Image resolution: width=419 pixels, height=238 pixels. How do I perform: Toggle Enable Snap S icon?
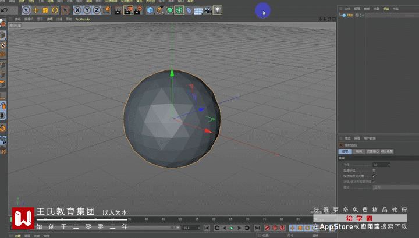pyautogui.click(x=3, y=115)
